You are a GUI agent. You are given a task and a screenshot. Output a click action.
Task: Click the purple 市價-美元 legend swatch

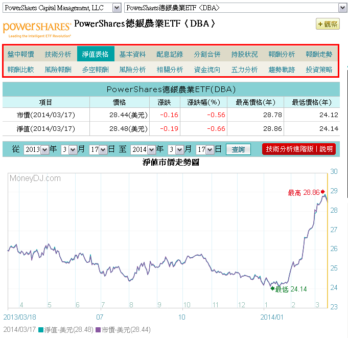98,330
